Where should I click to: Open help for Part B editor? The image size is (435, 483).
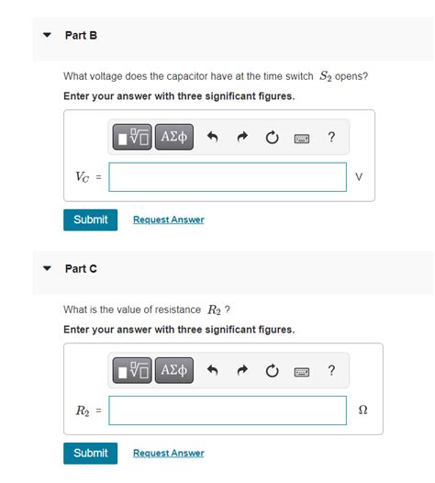331,137
